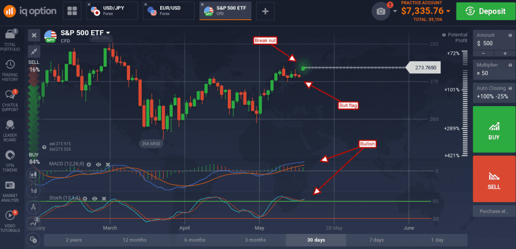Remove the MACD indicator

tap(108, 164)
